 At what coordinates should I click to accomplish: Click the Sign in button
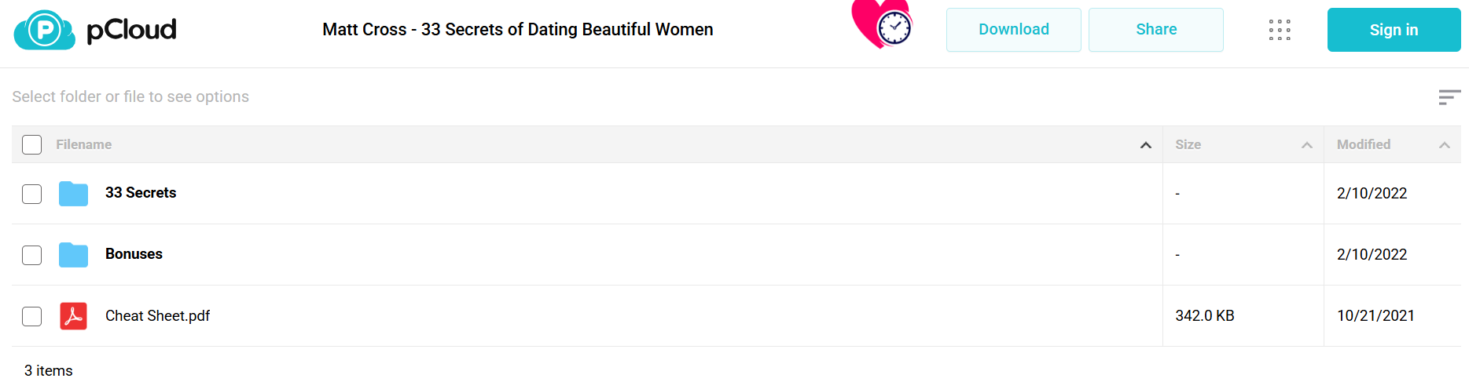tap(1394, 30)
